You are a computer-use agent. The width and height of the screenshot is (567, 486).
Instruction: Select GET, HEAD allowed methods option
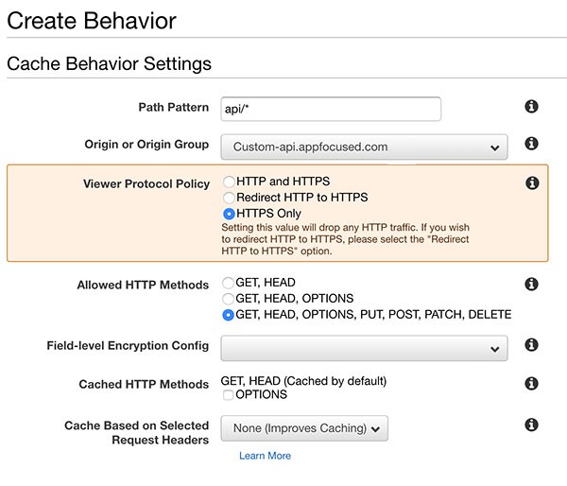(228, 282)
